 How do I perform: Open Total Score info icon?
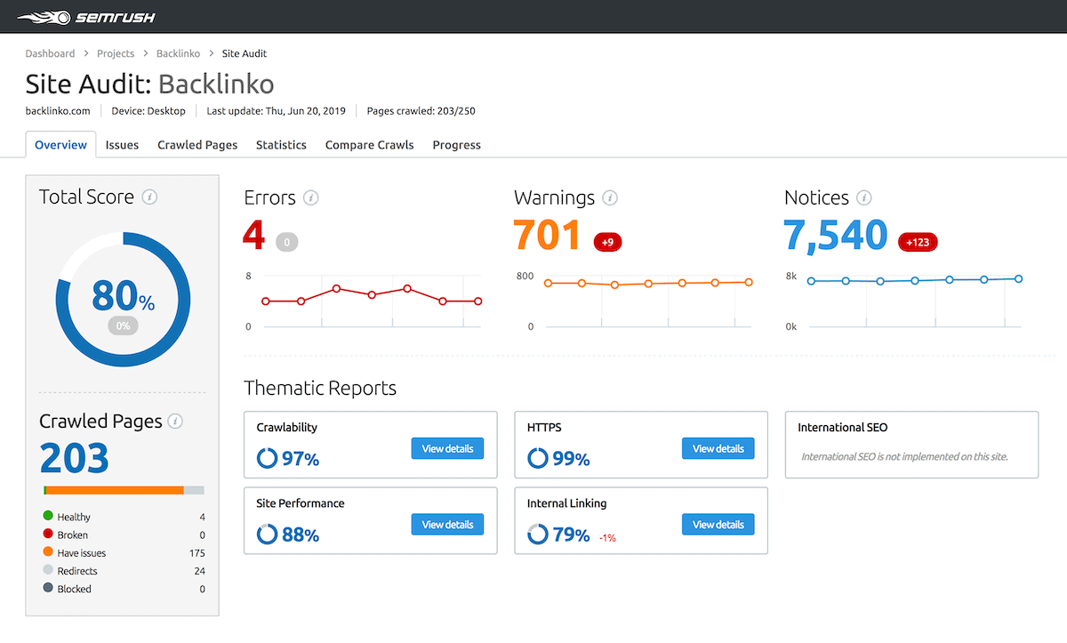[149, 197]
